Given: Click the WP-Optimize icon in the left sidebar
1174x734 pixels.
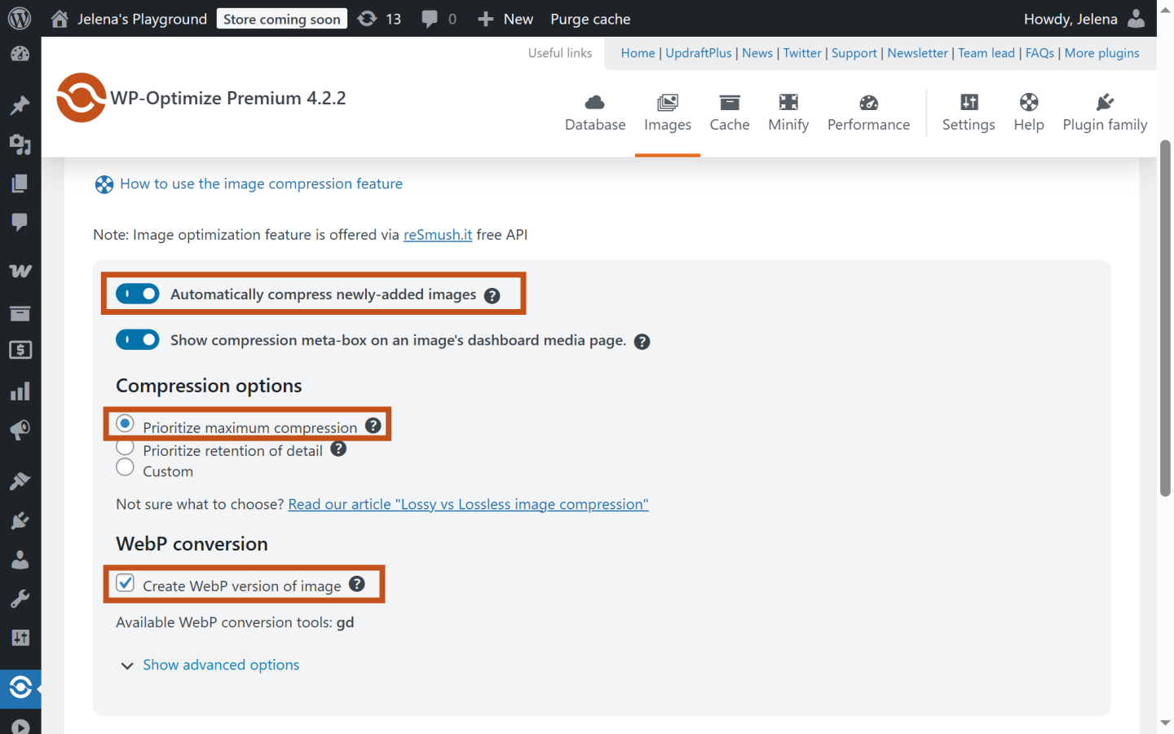Looking at the screenshot, I should click(20, 688).
